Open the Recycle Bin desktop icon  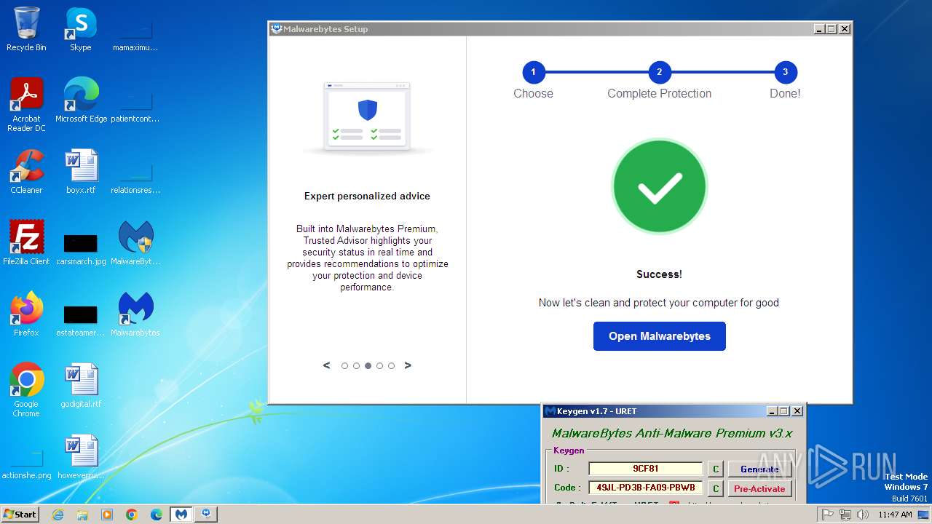coord(26,29)
